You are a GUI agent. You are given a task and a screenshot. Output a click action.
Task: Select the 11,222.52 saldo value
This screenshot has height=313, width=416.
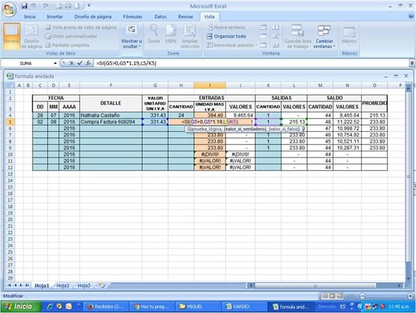pos(347,122)
